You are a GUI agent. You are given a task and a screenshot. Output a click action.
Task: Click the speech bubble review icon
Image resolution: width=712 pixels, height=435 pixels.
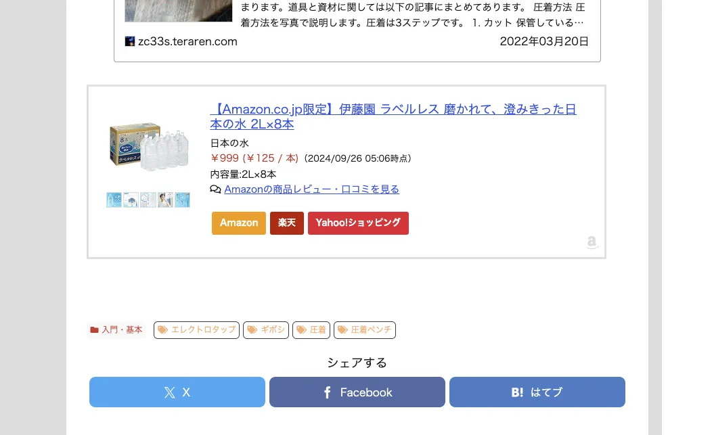215,189
